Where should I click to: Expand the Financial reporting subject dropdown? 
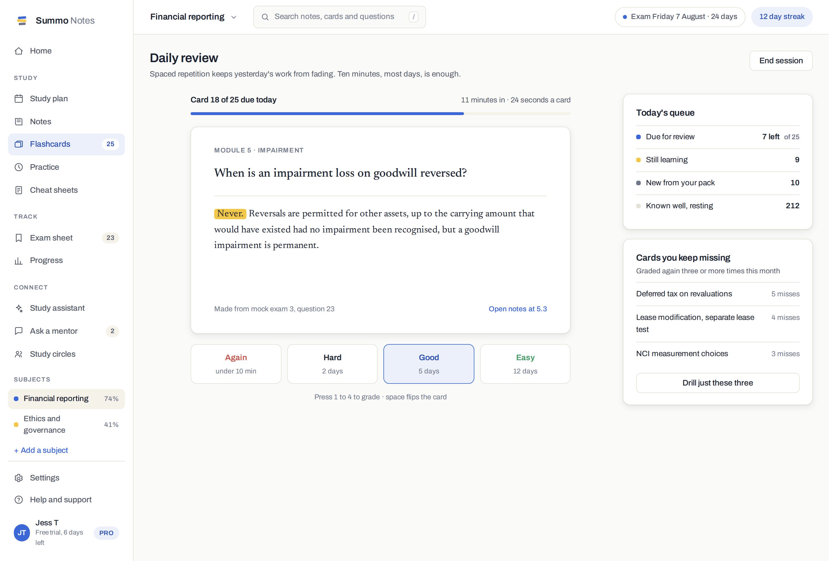click(193, 17)
